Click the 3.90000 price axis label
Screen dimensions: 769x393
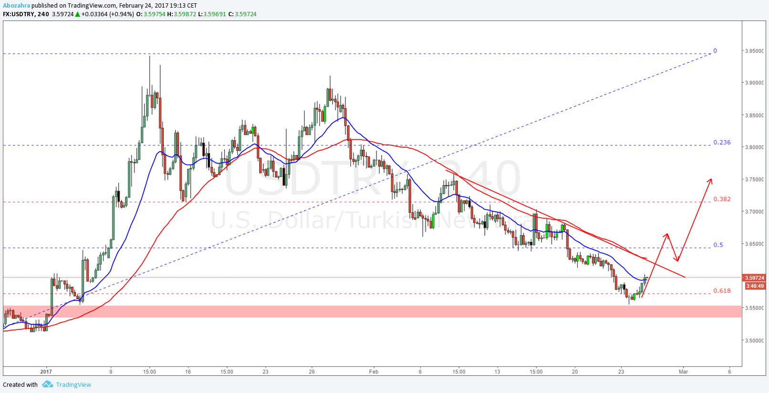755,83
